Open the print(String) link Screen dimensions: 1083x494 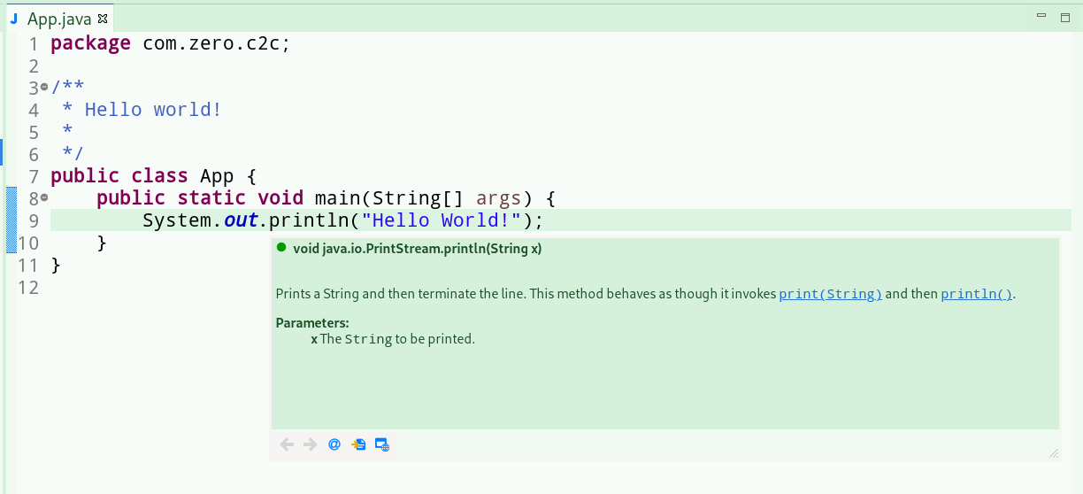coord(831,295)
